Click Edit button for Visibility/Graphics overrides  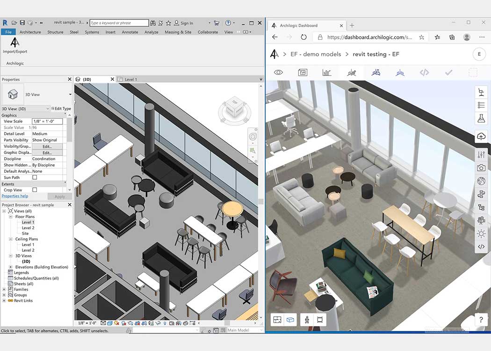pos(47,146)
